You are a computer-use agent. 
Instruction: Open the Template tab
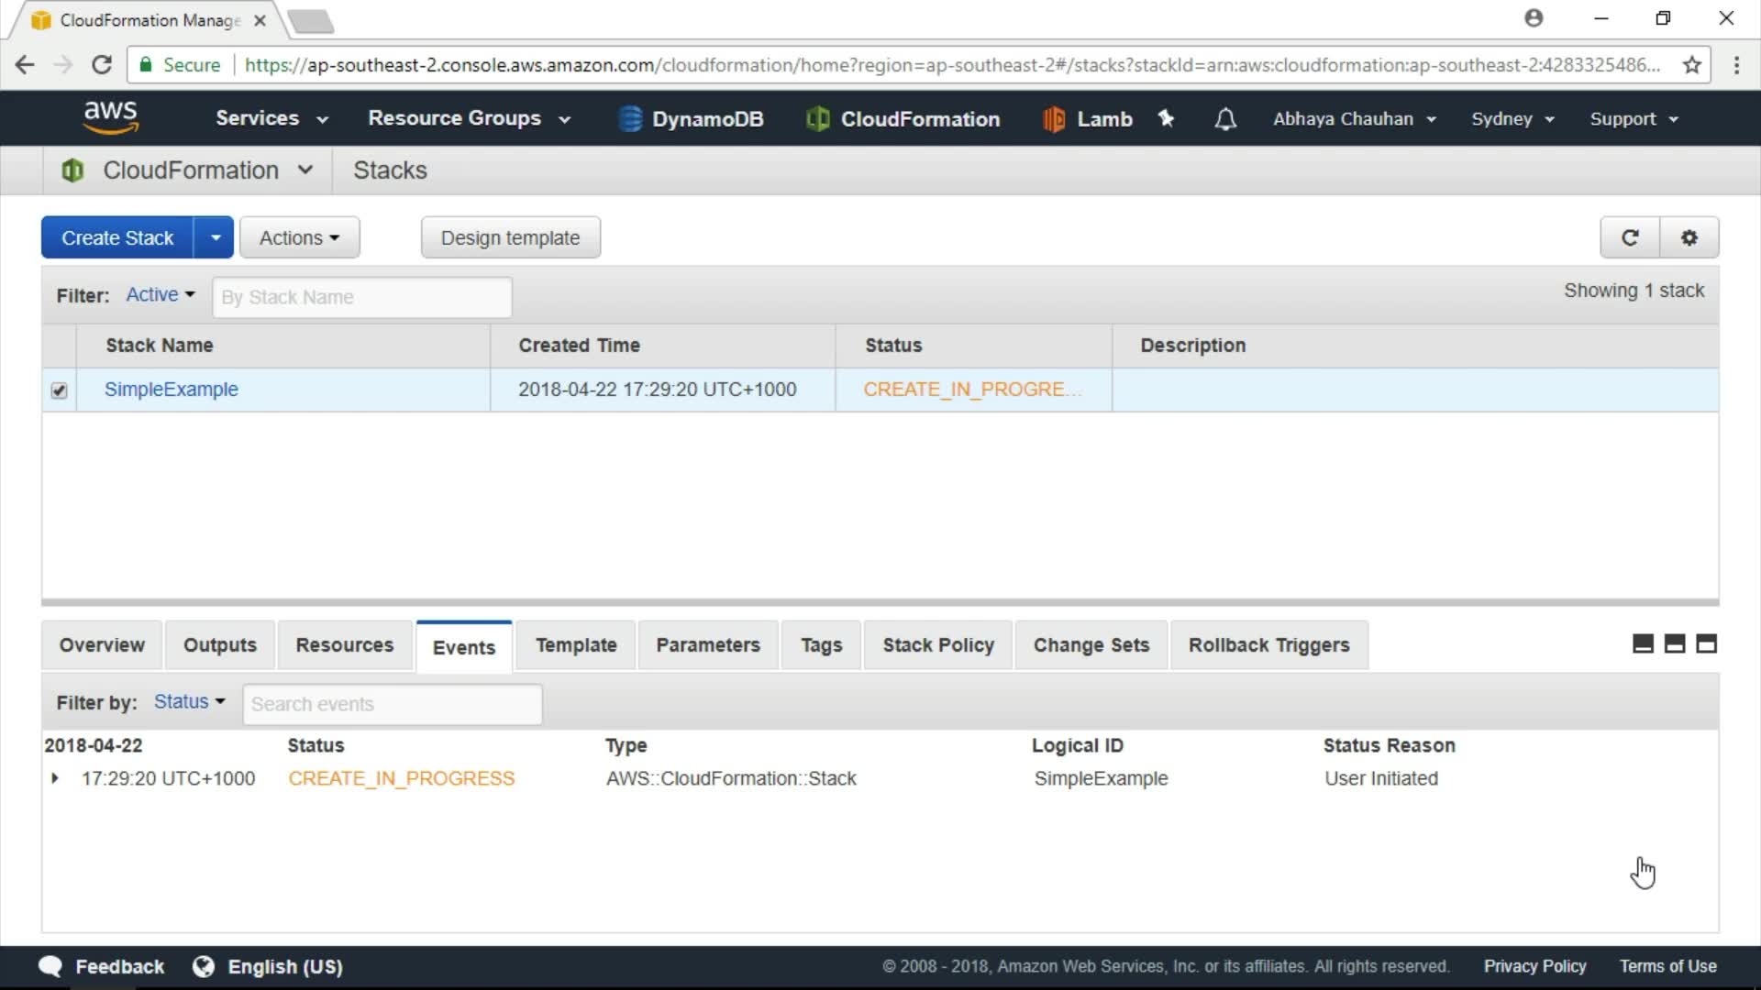[576, 645]
